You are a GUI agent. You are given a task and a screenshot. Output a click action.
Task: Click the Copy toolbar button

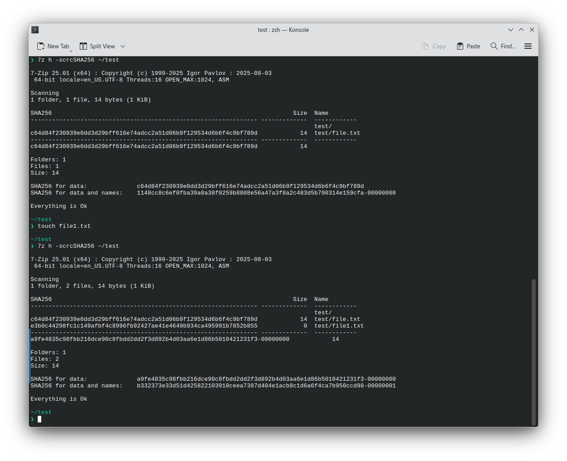[x=434, y=46]
